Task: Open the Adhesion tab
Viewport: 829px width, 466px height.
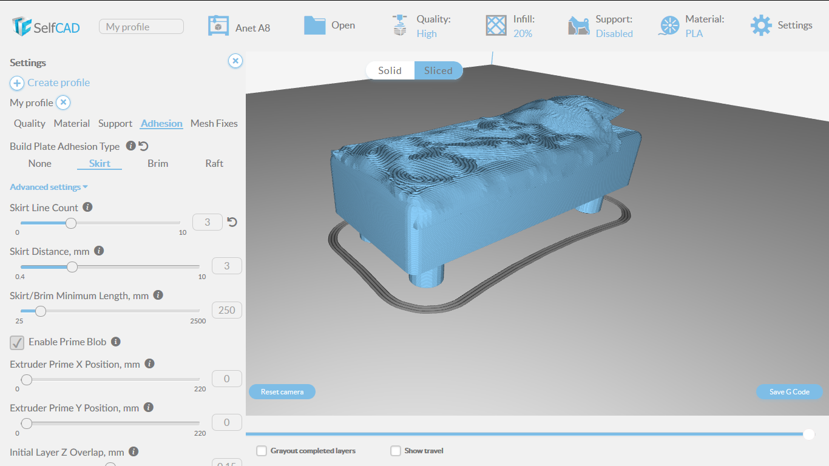Action: 161,123
